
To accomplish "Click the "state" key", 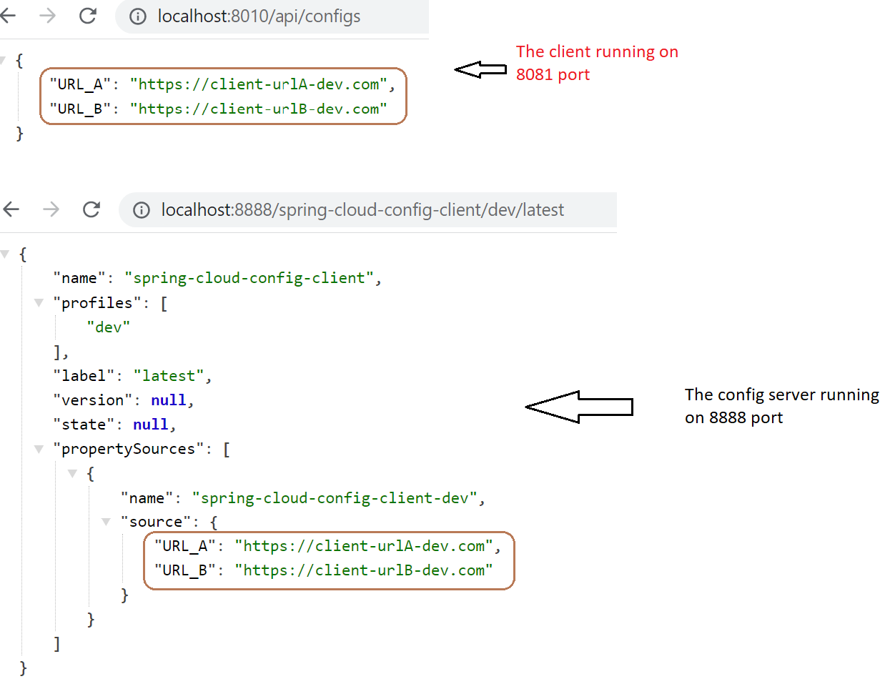I will click(x=84, y=425).
